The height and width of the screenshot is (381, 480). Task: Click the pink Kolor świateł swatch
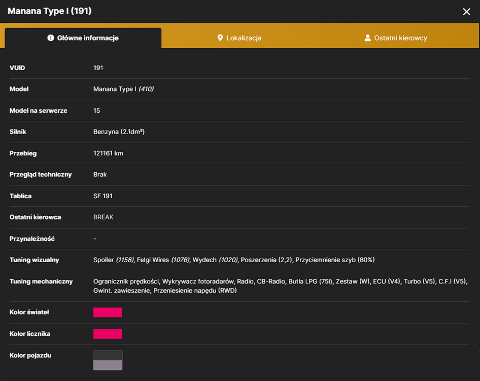[x=108, y=312]
